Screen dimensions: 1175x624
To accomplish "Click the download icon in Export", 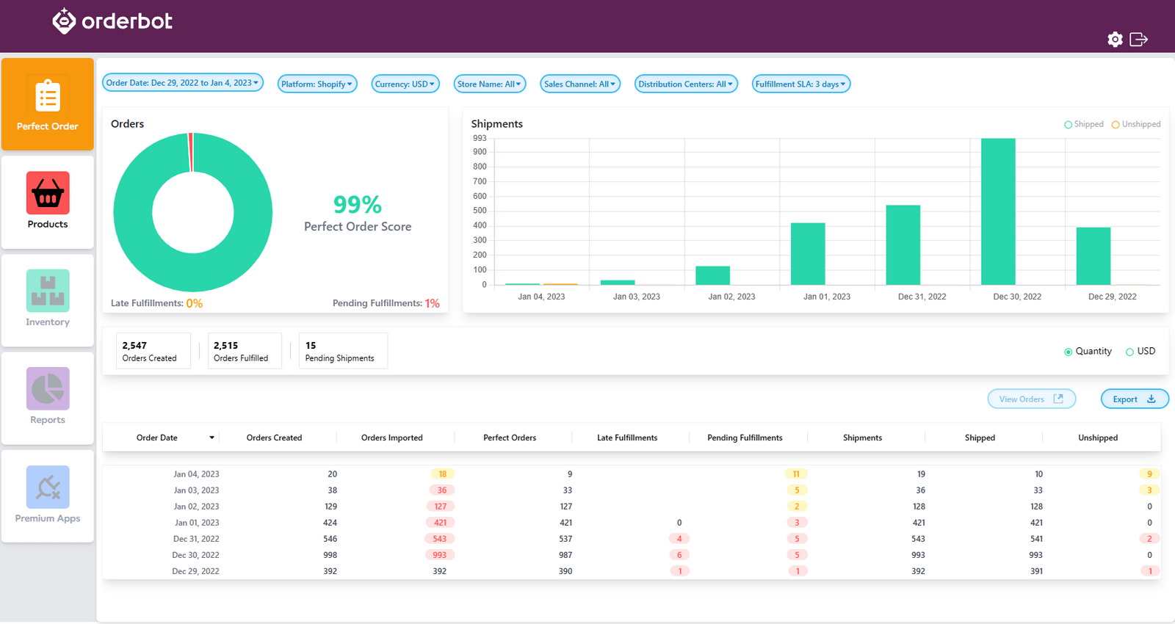I will tap(1151, 399).
